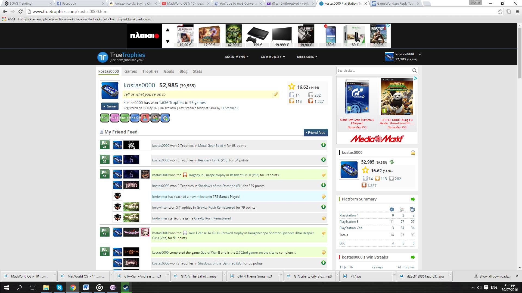
Task: Click the Windows Start button
Action: (x=7, y=287)
